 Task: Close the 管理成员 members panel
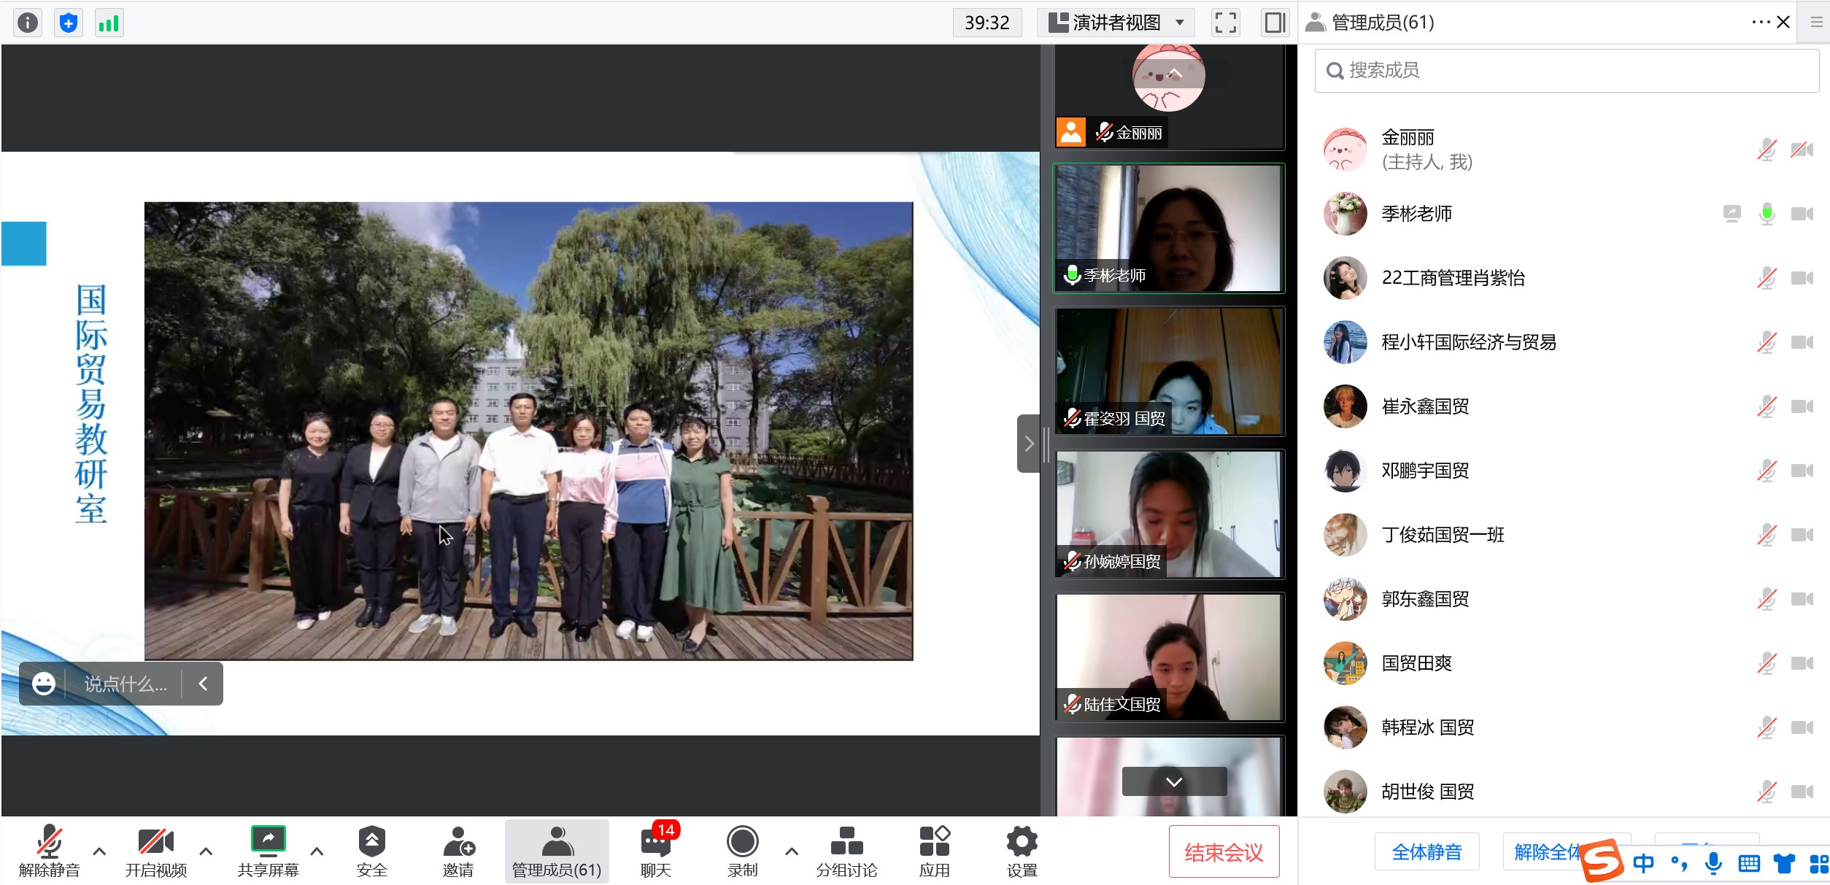coord(1783,23)
